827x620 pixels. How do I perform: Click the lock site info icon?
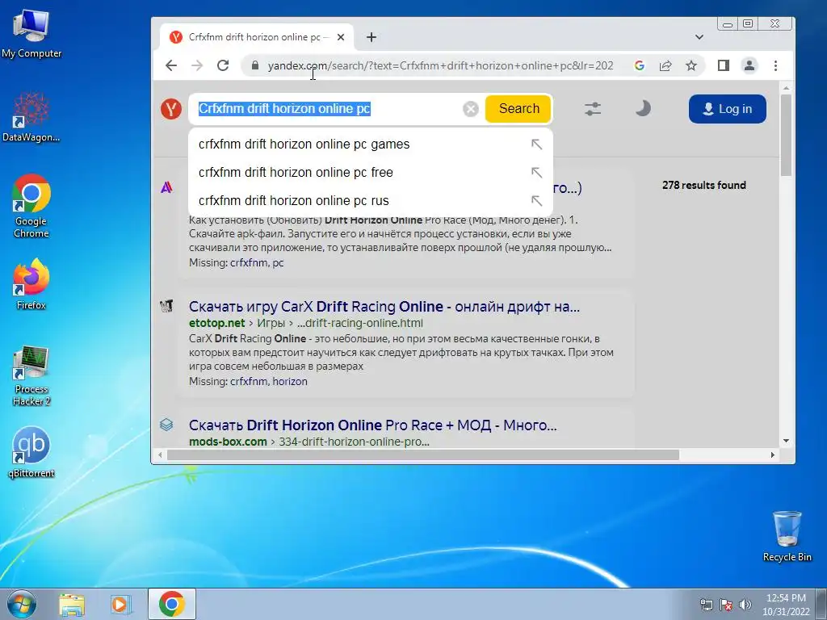click(255, 65)
